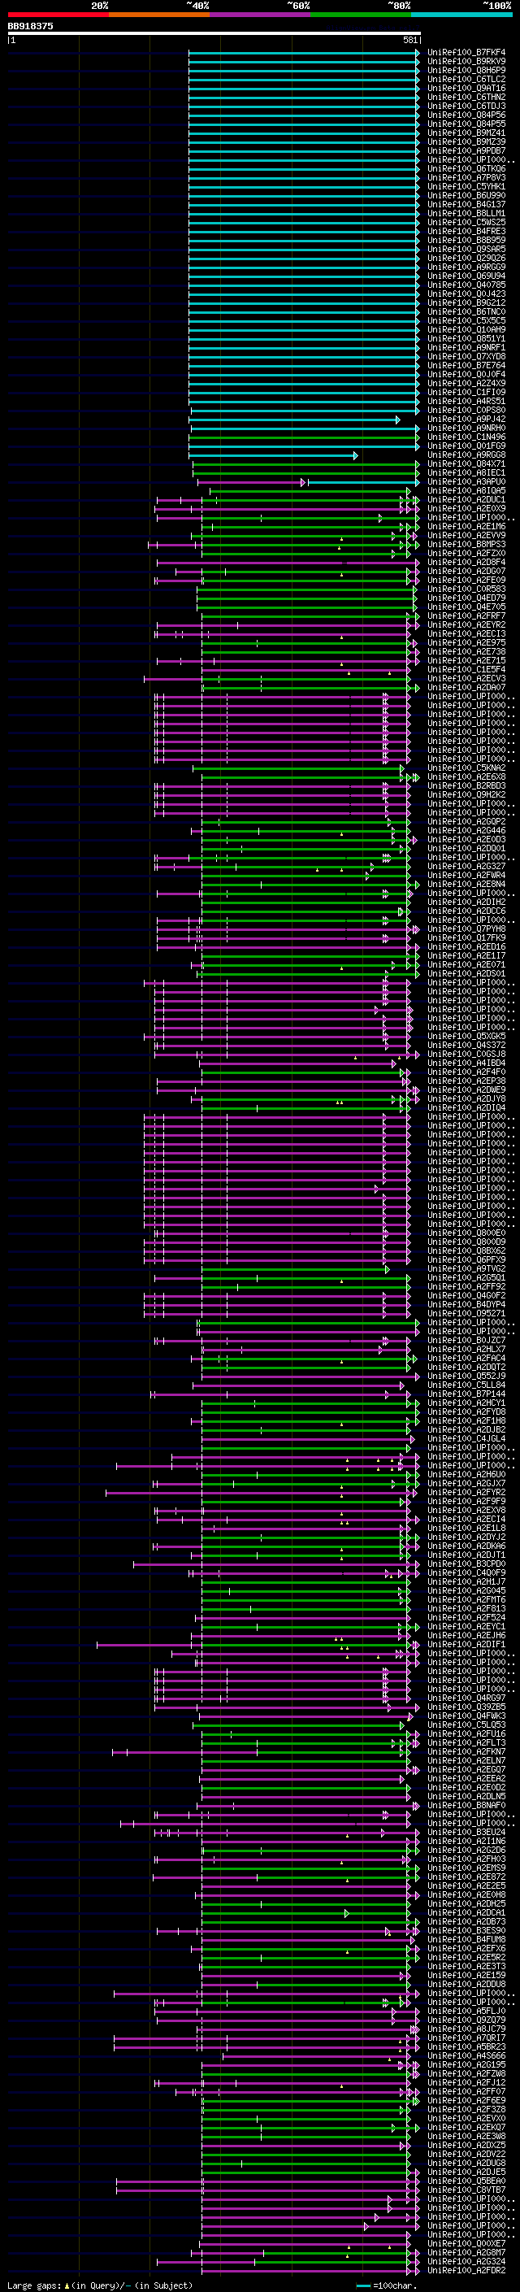Click the label UniRef100_A9PD87
The image size is (520, 2292).
[466, 150]
